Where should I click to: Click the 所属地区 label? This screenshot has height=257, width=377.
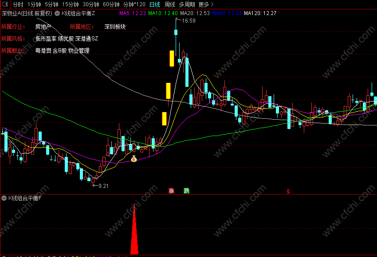coord(82,27)
